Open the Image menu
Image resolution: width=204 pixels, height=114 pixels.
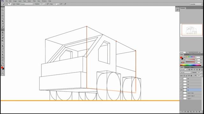[15, 1]
